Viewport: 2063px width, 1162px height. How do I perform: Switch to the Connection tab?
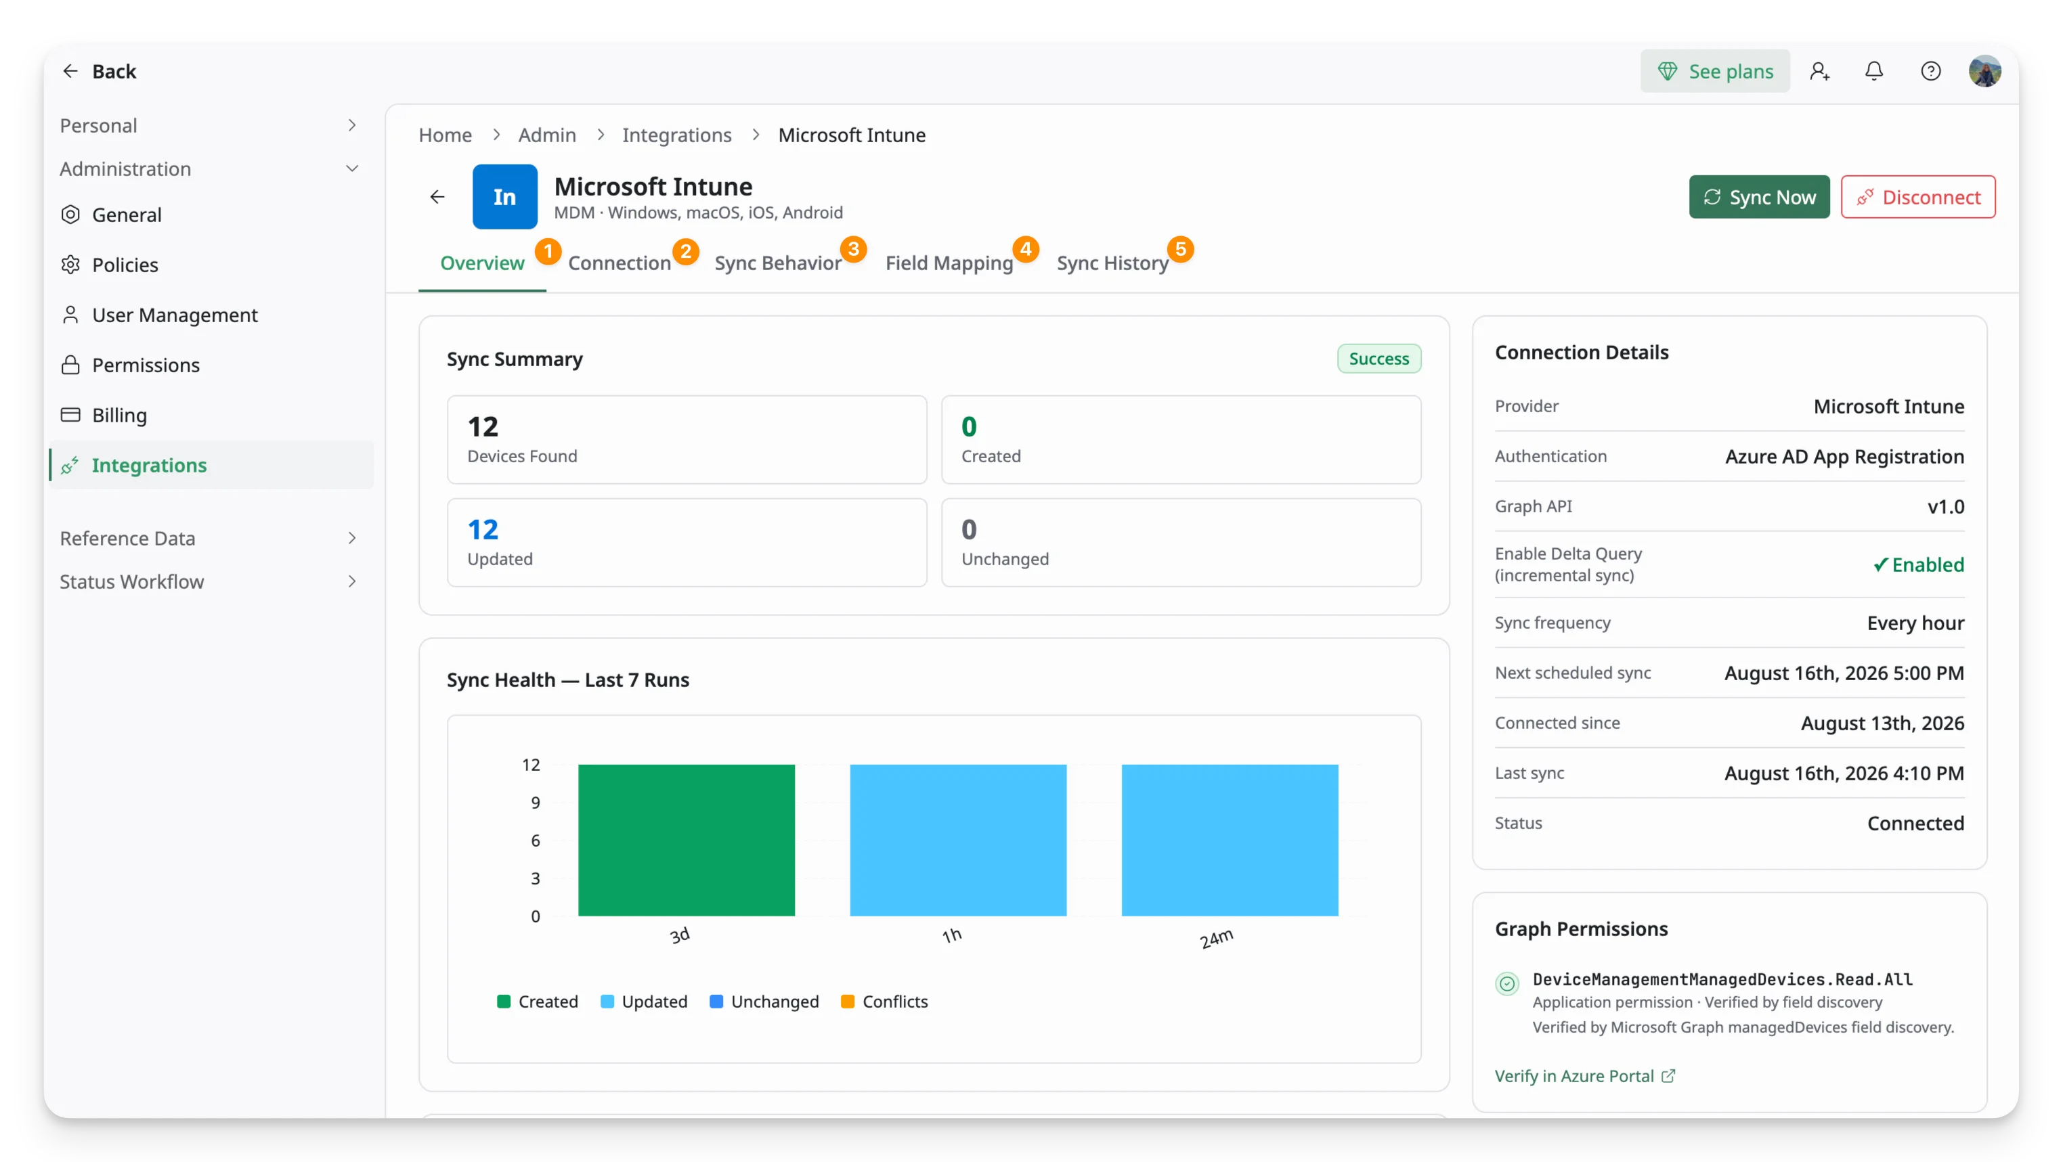(x=619, y=263)
